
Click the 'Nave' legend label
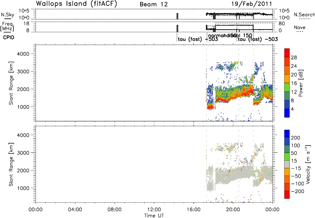300,28
